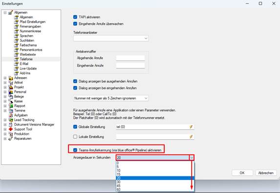Open the Telefonieanbieter dropdown
The width and height of the screenshot is (280, 193).
(x=111, y=39)
